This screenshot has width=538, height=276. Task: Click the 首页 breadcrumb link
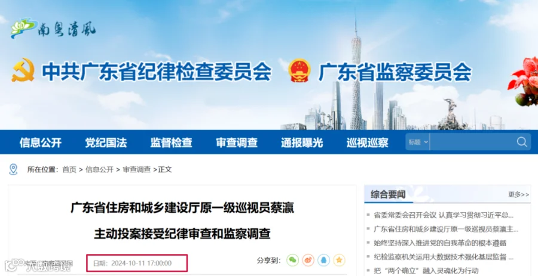tap(69, 169)
